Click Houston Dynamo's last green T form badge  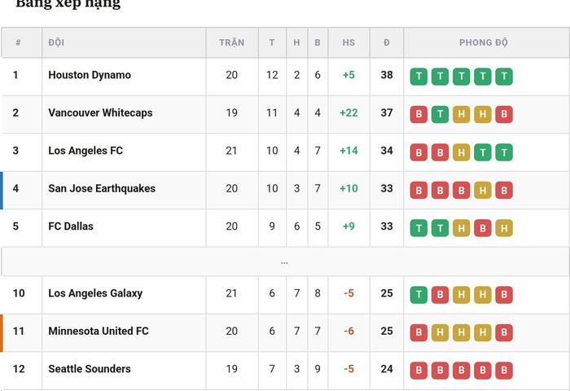click(504, 77)
